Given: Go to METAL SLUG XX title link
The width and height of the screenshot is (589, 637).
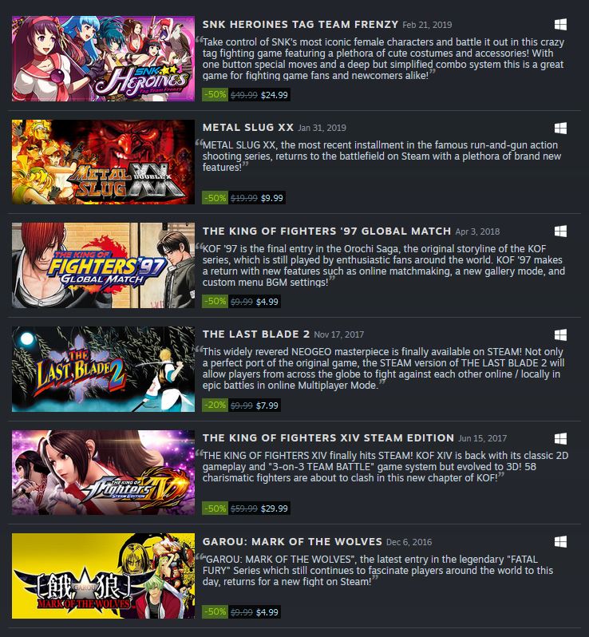Looking at the screenshot, I should pos(248,128).
